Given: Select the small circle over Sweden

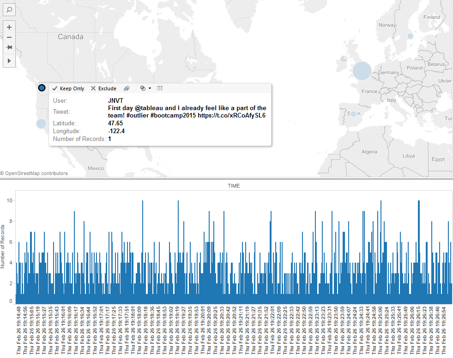Looking at the screenshot, I should [x=410, y=36].
